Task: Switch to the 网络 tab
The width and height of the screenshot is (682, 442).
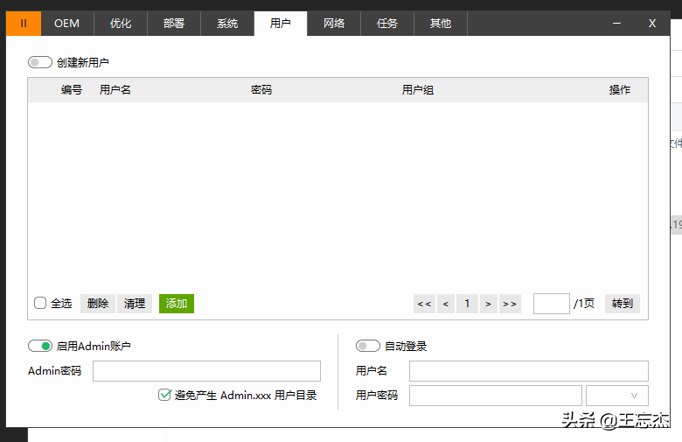Action: (x=334, y=24)
